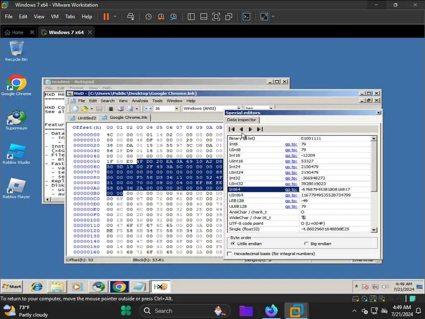Click Notepad horizontal scroll left arrow
This screenshot has height=319, width=425.
coord(48,200)
